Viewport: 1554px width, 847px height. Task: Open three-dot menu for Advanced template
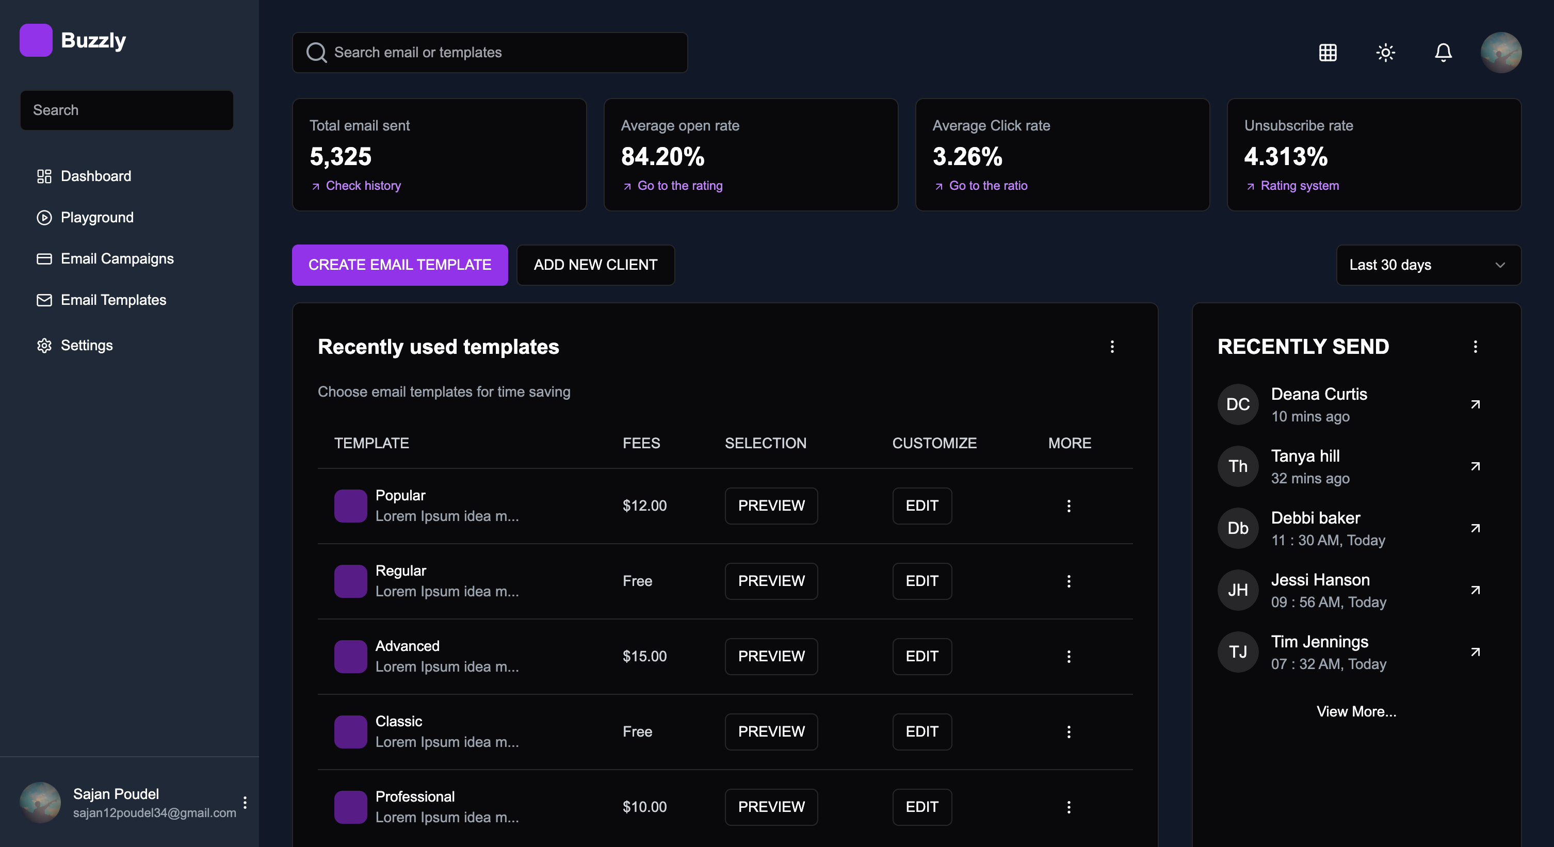click(1069, 656)
